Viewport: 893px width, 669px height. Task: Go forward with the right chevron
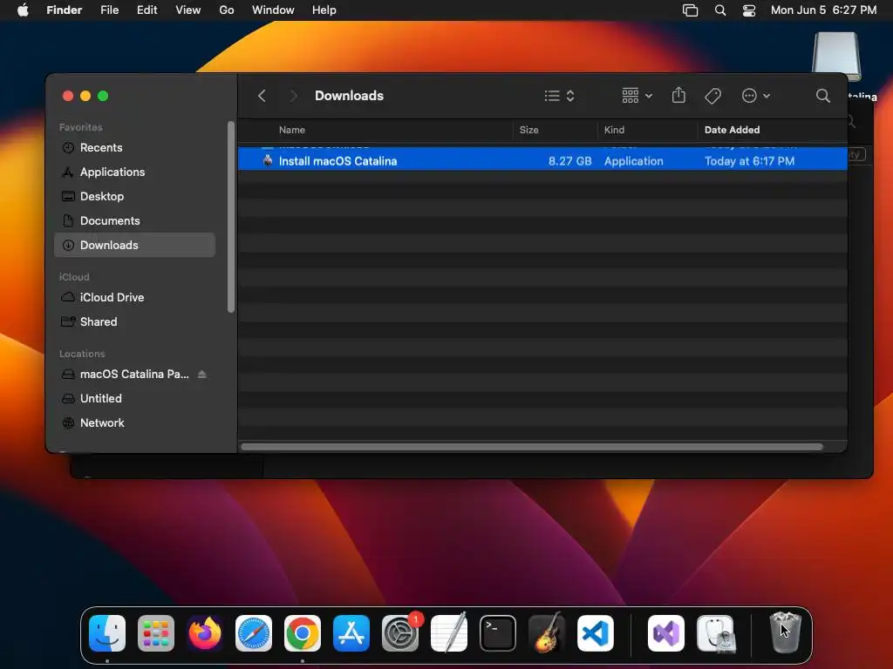(x=293, y=96)
